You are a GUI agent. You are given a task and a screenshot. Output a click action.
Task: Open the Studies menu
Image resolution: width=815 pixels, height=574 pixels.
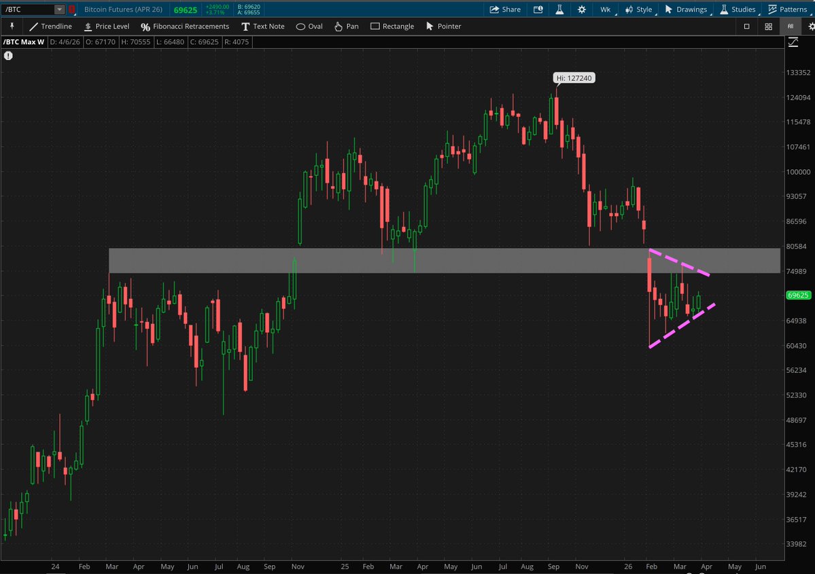pyautogui.click(x=738, y=10)
